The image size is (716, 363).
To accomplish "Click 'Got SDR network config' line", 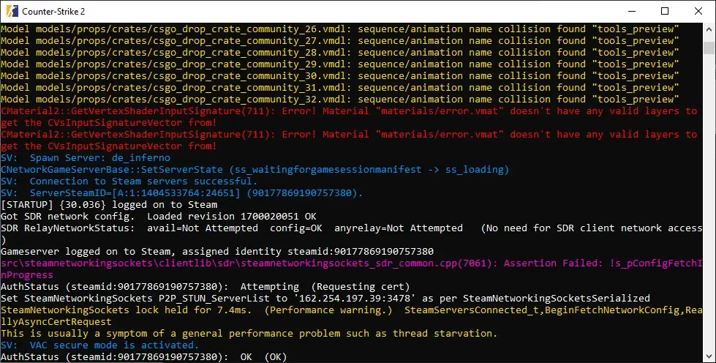I will pyautogui.click(x=159, y=216).
